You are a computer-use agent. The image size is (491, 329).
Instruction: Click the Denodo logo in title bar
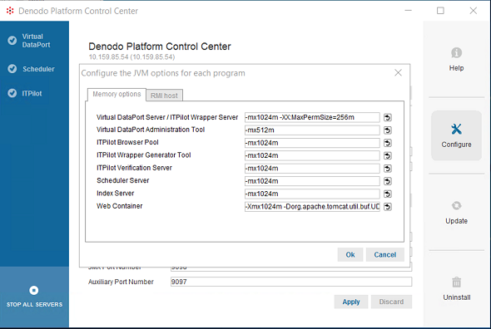tap(10, 11)
